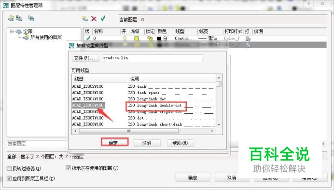This screenshot has height=190, width=334.
Task: Click the 打印样式 column header
Action: [x=234, y=31]
